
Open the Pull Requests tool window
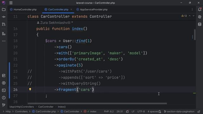(x=3, y=24)
